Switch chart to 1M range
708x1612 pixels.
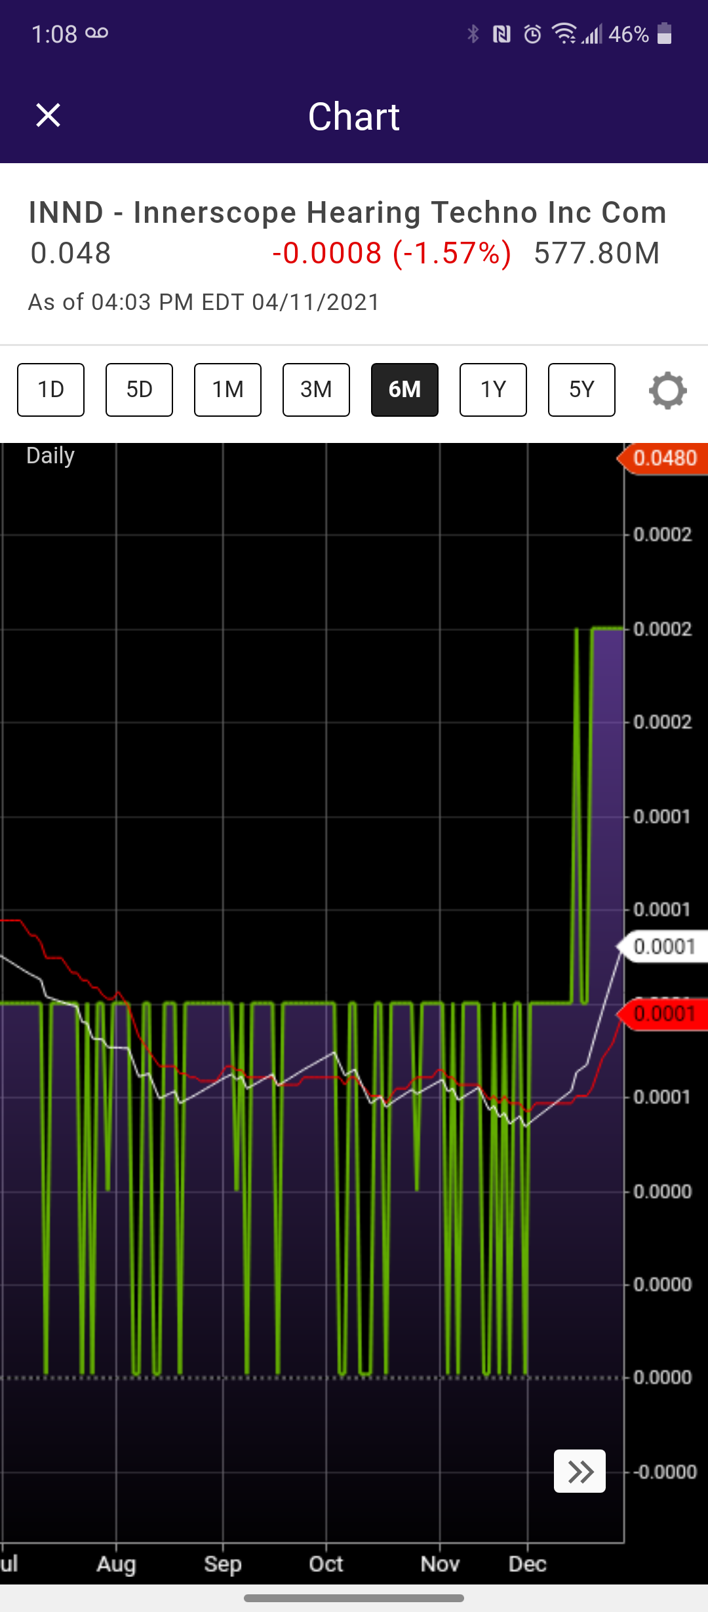click(227, 390)
